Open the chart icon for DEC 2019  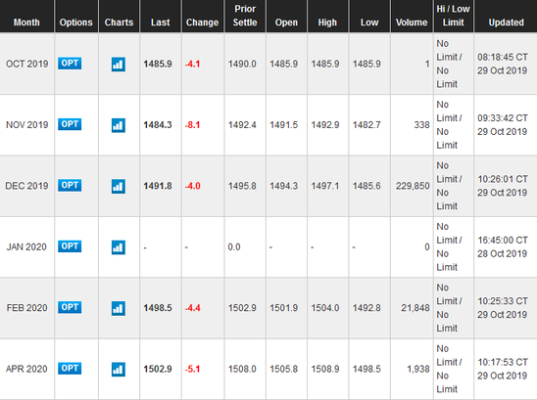tap(119, 187)
